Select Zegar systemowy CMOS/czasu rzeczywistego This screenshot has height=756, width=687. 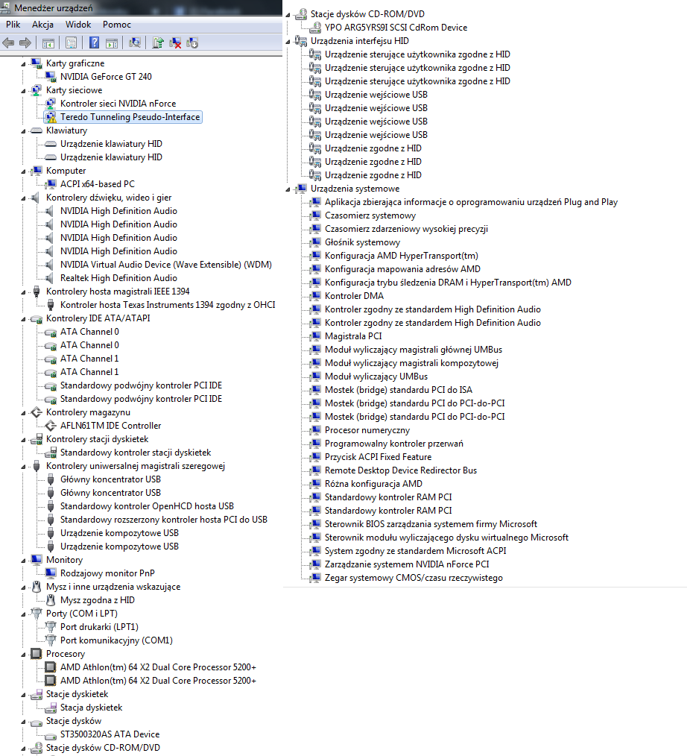point(414,578)
